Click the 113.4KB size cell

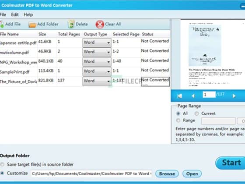pos(46,71)
